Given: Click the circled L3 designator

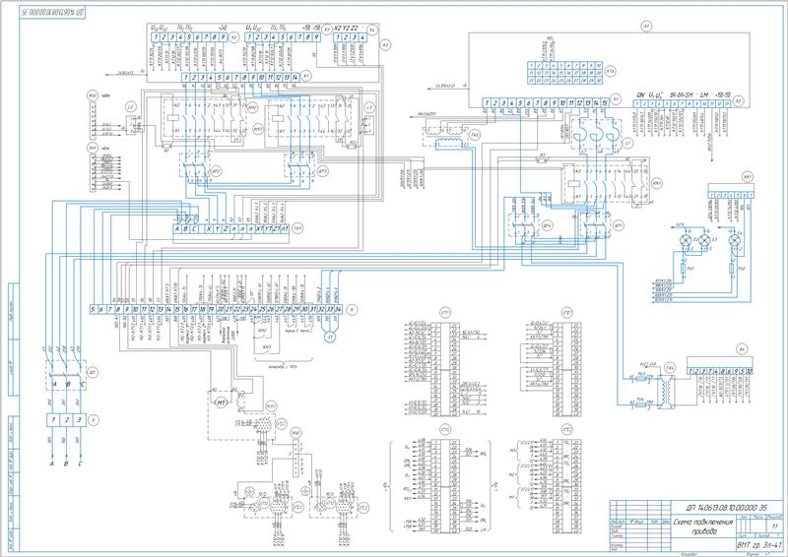Looking at the screenshot, I should (370, 107).
